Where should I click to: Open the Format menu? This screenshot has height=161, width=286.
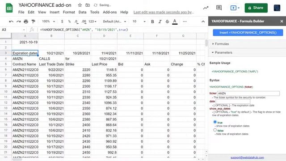[69, 12]
